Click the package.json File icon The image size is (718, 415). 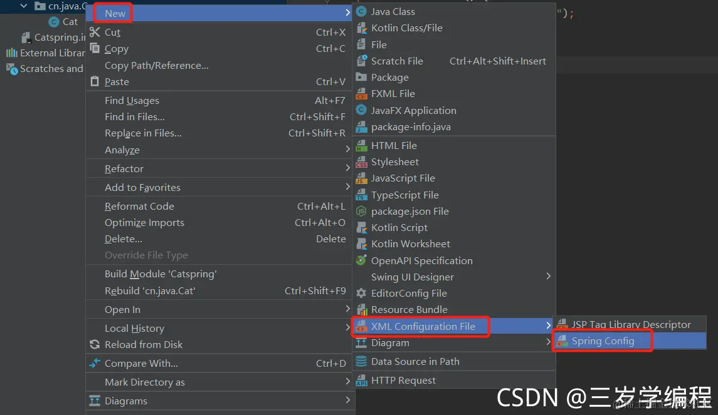point(361,211)
